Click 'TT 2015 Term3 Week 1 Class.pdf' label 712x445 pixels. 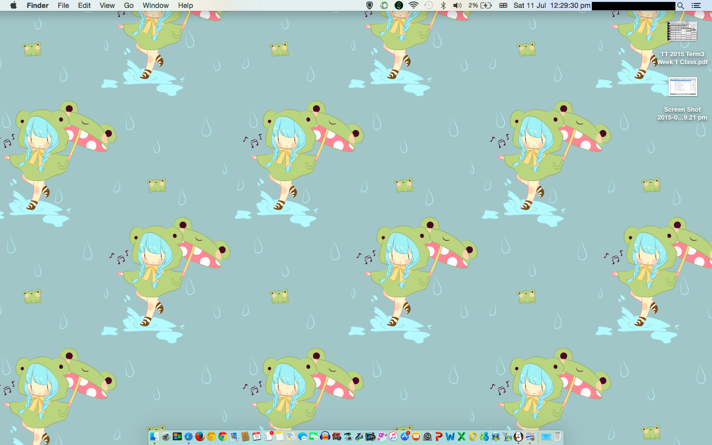(x=682, y=58)
